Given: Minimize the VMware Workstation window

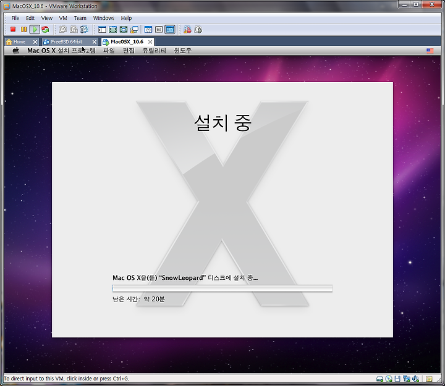Looking at the screenshot, I should (404, 4).
